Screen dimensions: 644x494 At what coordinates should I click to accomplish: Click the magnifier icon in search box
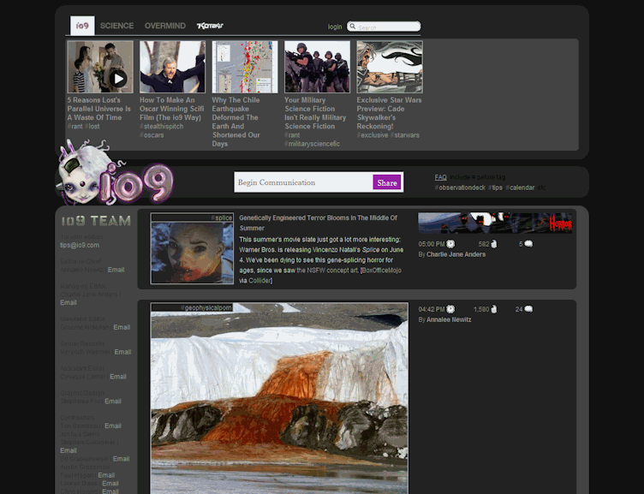(x=352, y=27)
